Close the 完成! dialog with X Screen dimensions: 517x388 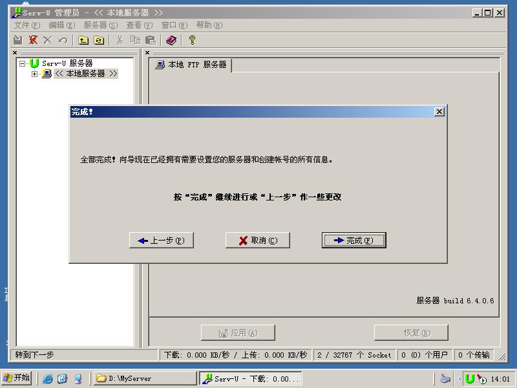pyautogui.click(x=439, y=112)
